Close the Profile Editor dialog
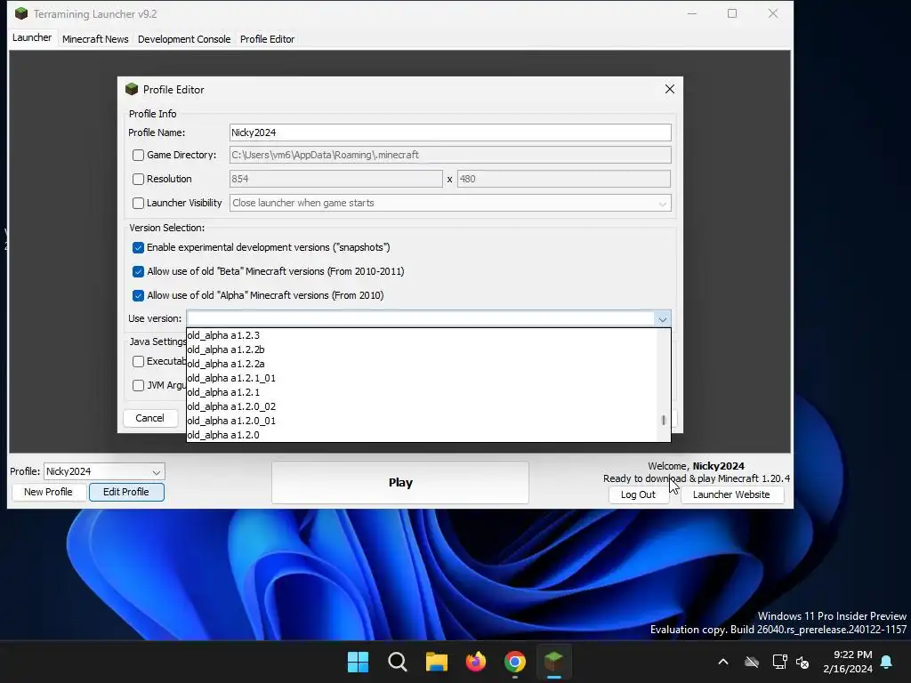Screen dimensions: 911x683 coord(669,89)
